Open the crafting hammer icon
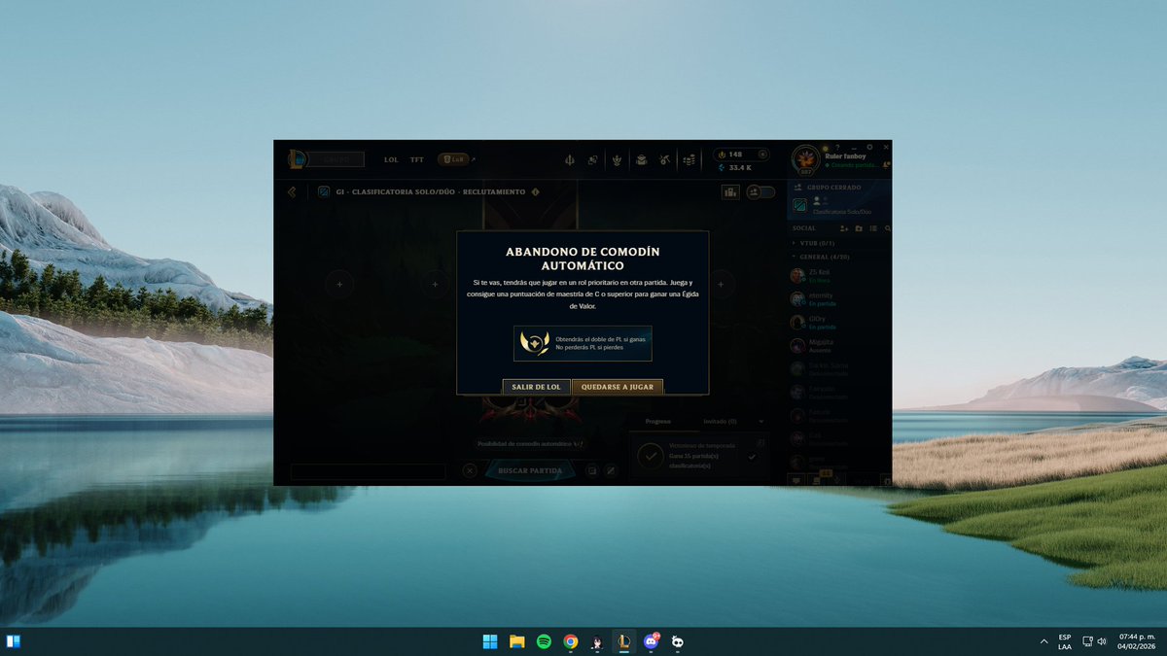 664,159
